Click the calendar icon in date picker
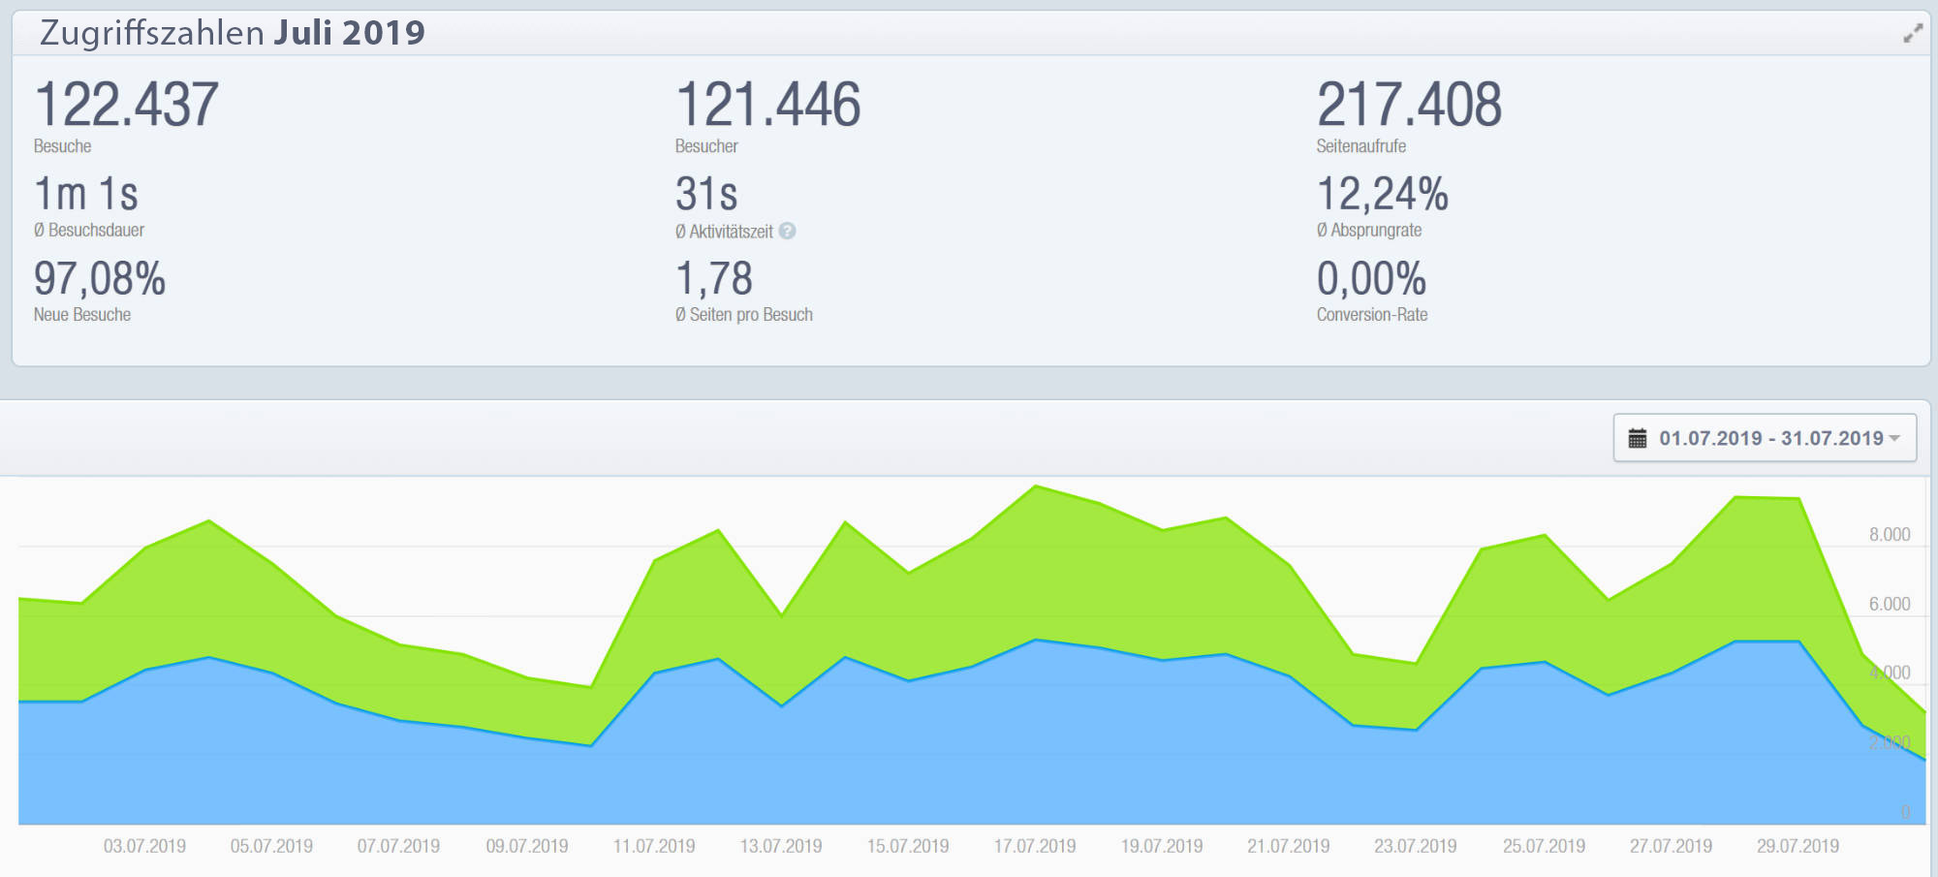 click(x=1638, y=438)
